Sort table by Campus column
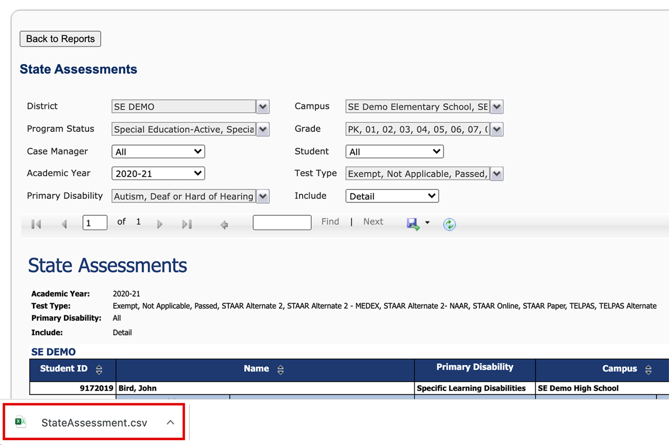The width and height of the screenshot is (669, 445). 648,370
